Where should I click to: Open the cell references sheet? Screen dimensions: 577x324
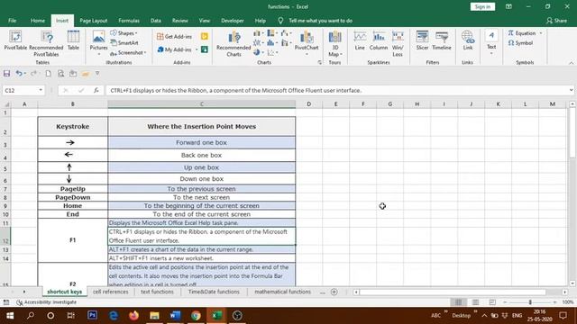pos(110,292)
